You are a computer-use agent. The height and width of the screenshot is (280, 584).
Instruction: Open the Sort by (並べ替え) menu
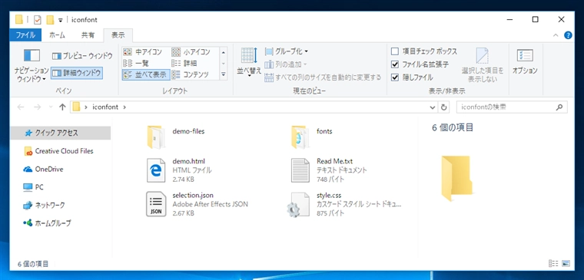[x=249, y=61]
